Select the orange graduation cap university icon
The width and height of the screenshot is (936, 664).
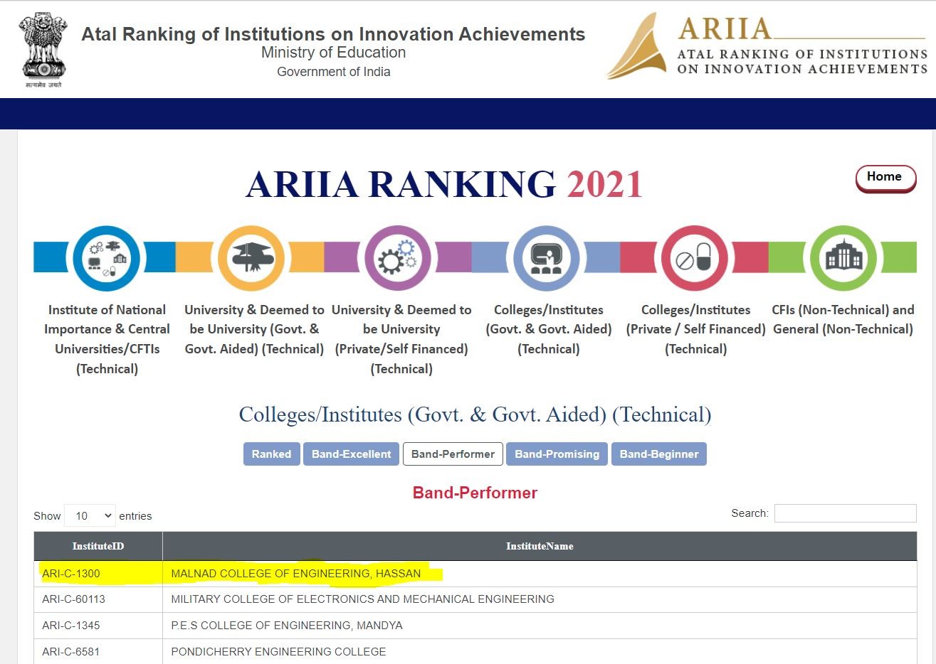(251, 258)
